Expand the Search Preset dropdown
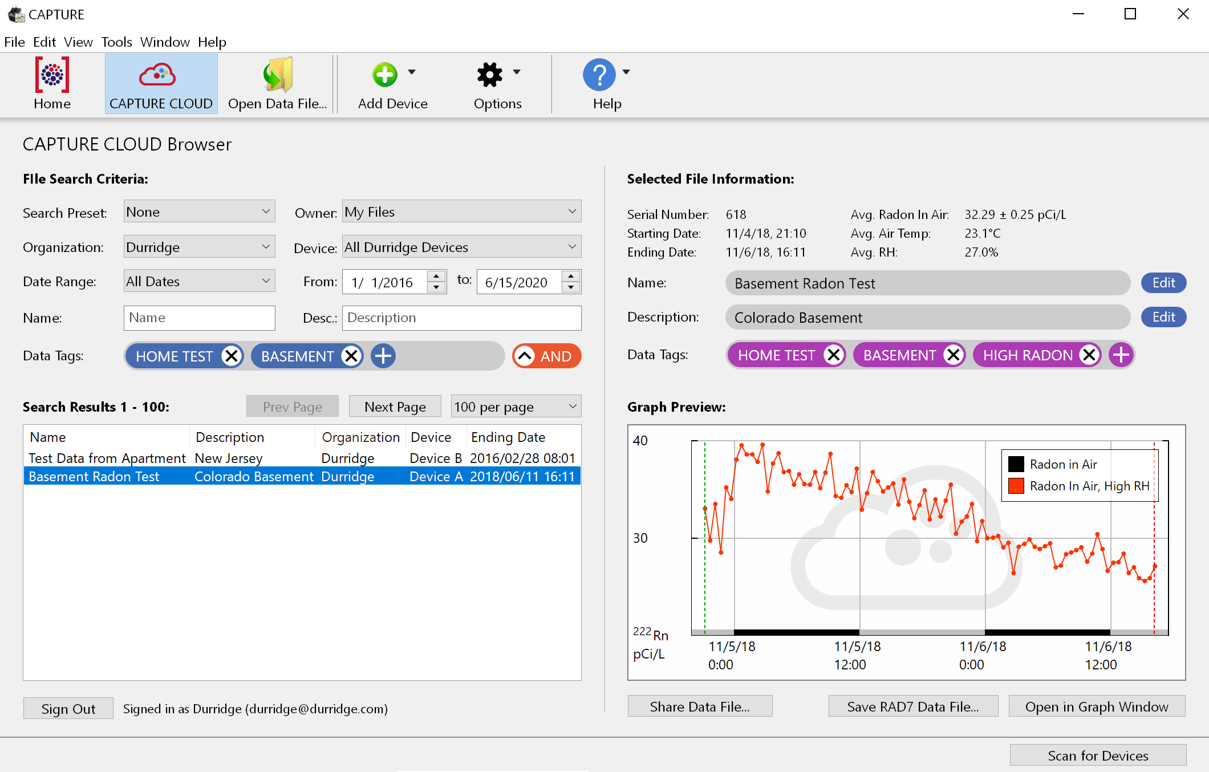Screen dimensions: 1209x772 pyautogui.click(x=199, y=212)
